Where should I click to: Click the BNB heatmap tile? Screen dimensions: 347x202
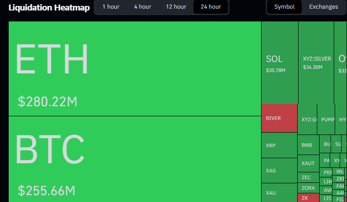308,145
